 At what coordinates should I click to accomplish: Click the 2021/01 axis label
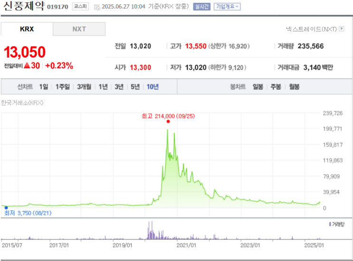[x=186, y=245]
